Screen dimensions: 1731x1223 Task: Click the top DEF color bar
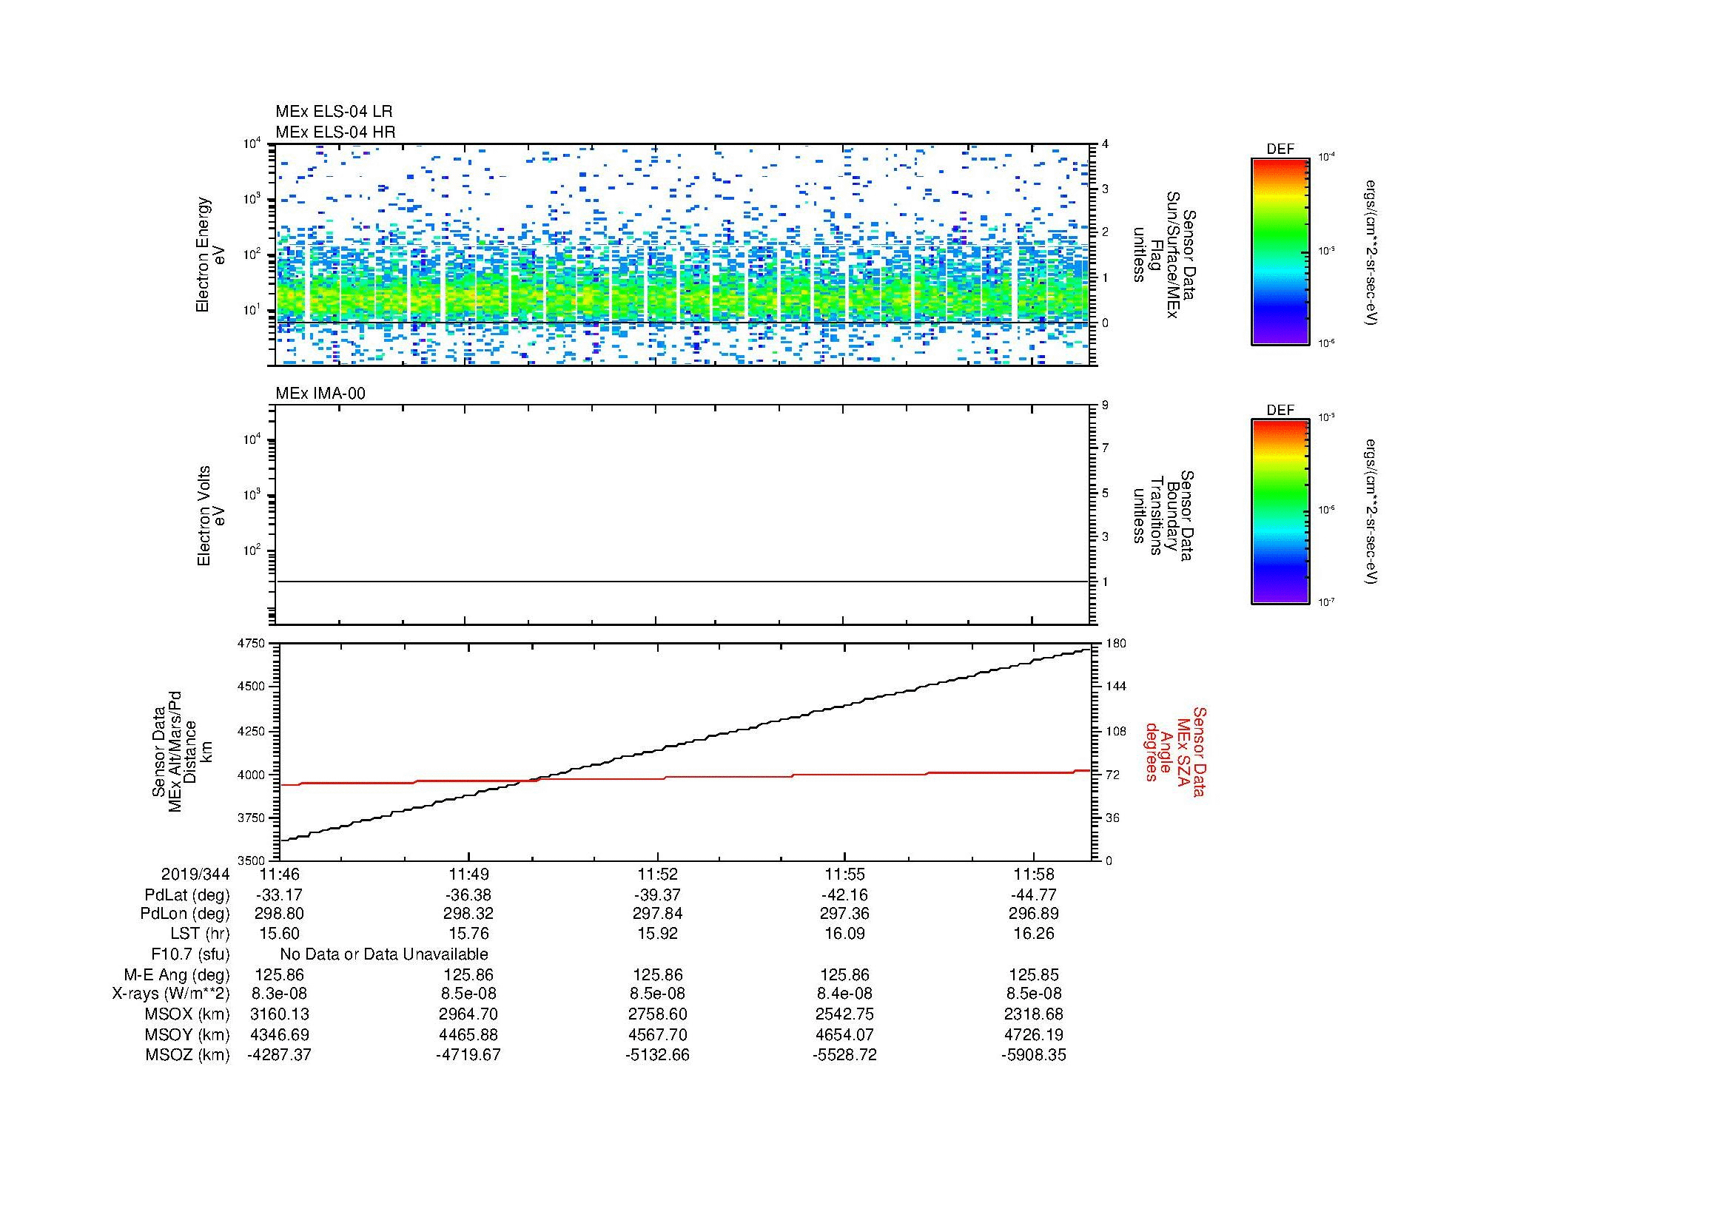click(x=1280, y=251)
